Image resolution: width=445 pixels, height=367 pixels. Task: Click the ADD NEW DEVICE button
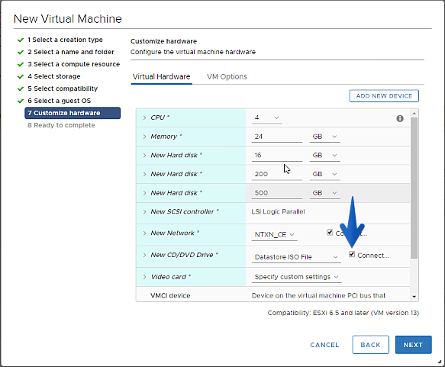[x=384, y=96]
